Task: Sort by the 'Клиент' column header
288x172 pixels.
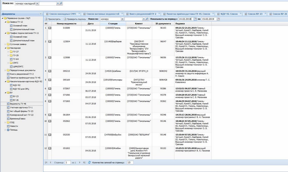Action: (139, 24)
